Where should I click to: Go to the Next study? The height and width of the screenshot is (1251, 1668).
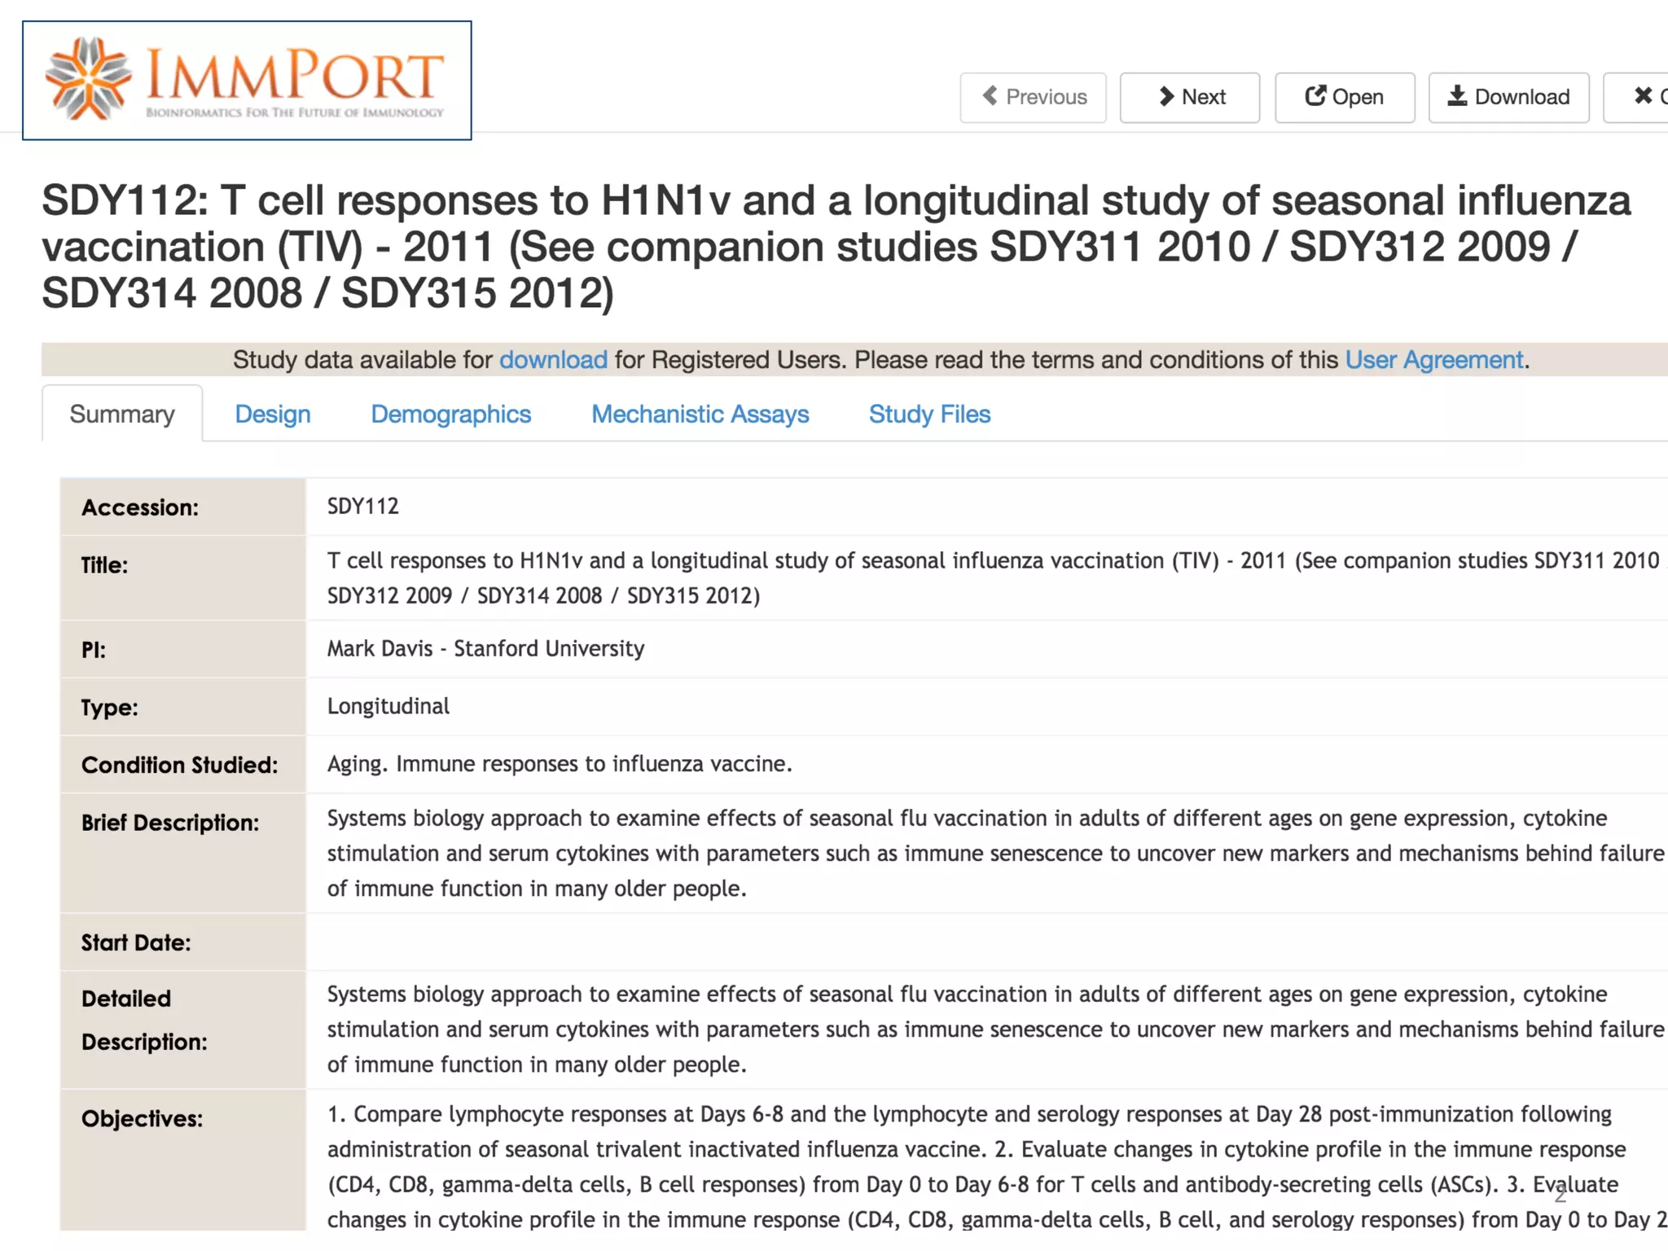click(x=1190, y=97)
